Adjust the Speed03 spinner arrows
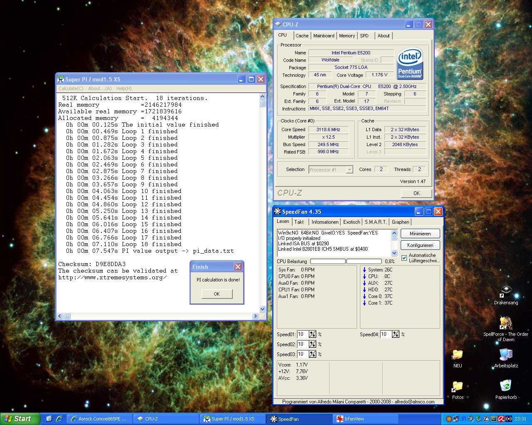 (313, 354)
